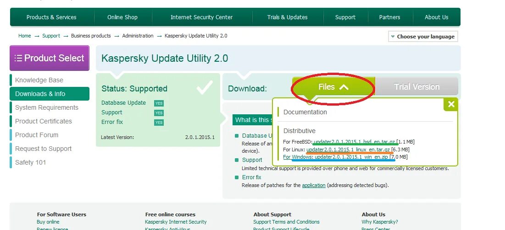Open Internet Security Center menu

[202, 17]
